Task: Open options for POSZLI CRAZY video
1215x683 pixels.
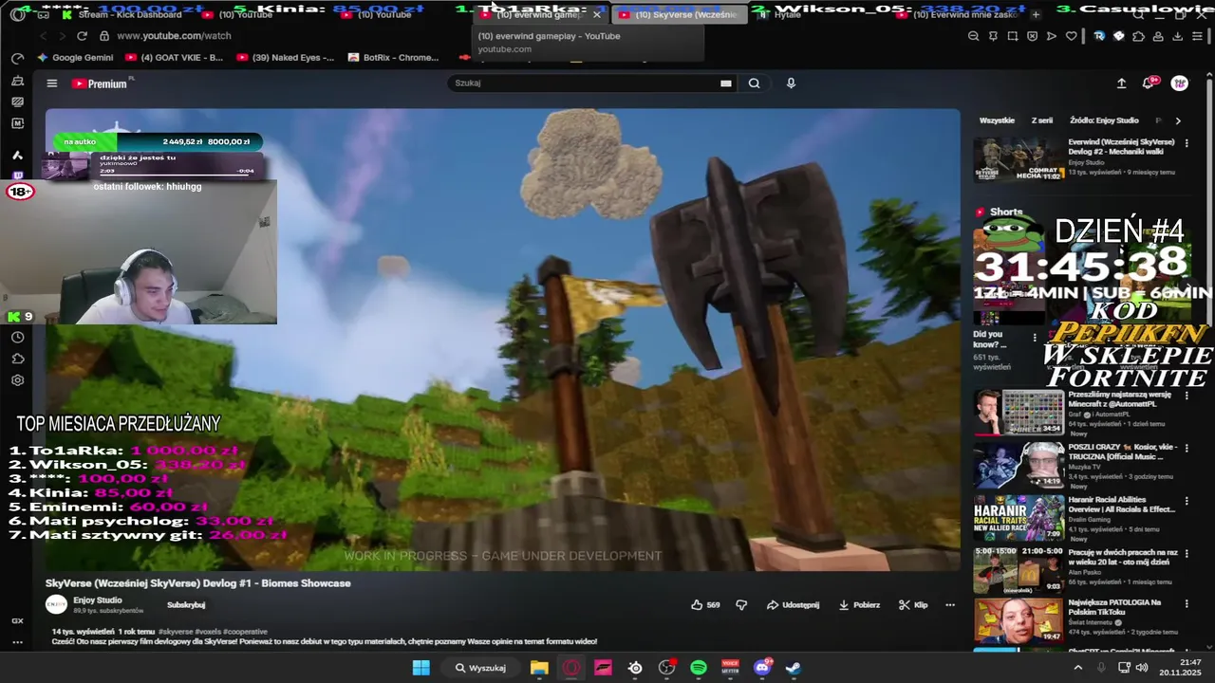Action: [x=1187, y=448]
